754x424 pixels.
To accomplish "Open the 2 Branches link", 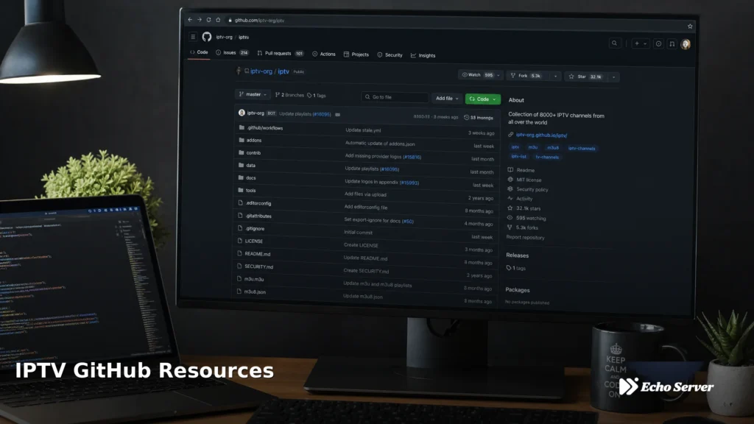I will [289, 95].
